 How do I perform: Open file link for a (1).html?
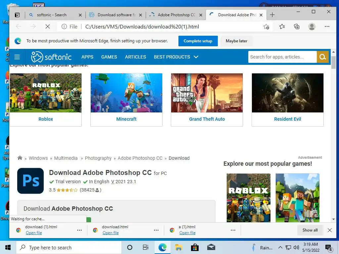coord(187,233)
